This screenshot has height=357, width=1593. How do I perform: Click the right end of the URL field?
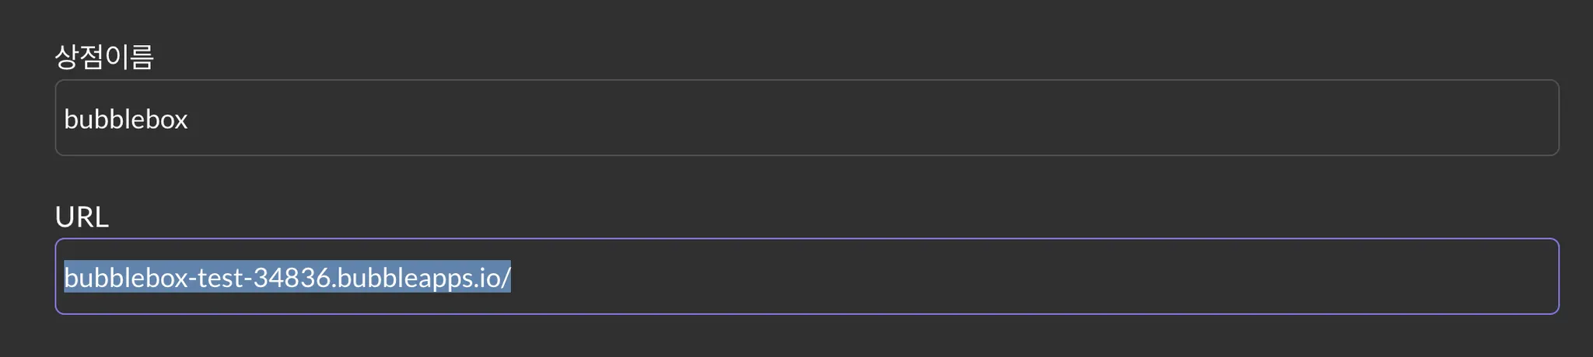click(x=1540, y=276)
